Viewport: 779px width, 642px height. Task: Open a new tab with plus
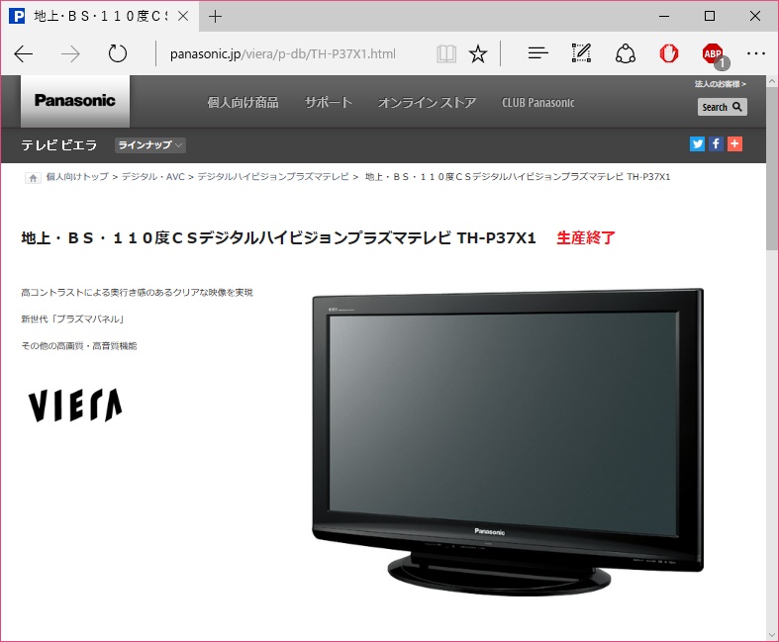click(215, 17)
